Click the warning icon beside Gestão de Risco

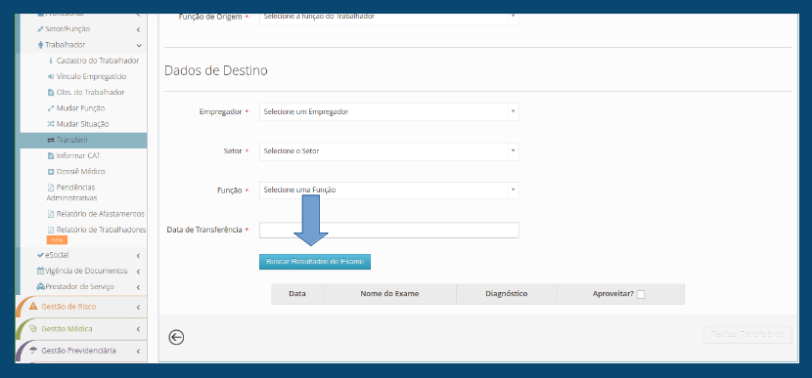tap(33, 306)
